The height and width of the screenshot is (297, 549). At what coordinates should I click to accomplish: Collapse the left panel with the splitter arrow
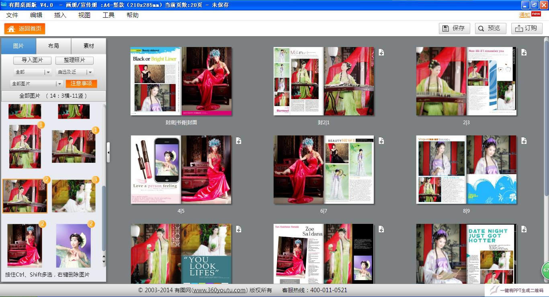(108, 152)
